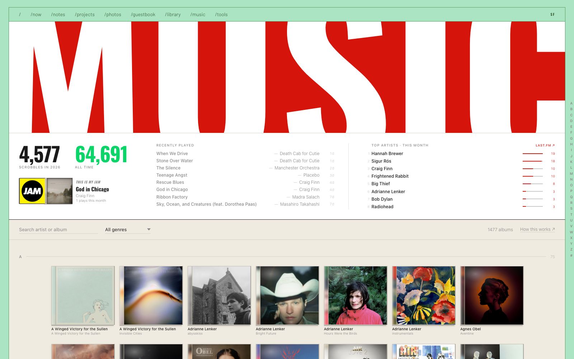Navigate to /photos
Viewport: 574px width, 359px height.
click(113, 15)
